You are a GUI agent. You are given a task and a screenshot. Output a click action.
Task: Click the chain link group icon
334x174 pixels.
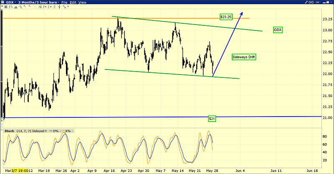tap(311, 2)
